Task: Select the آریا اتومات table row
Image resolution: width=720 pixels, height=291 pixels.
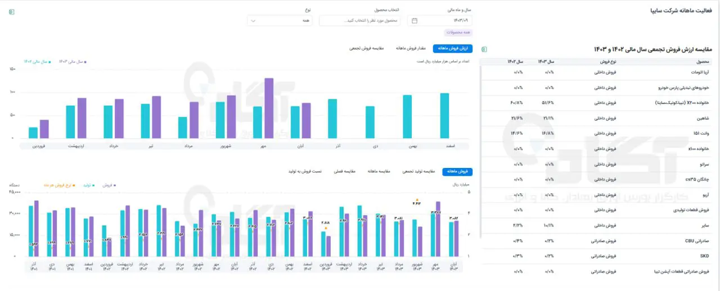Action: (x=597, y=72)
